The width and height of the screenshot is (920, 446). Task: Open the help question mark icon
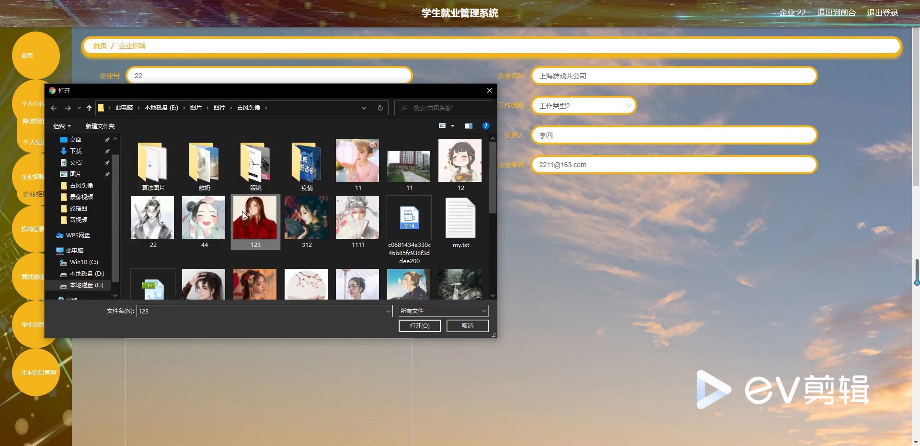486,126
